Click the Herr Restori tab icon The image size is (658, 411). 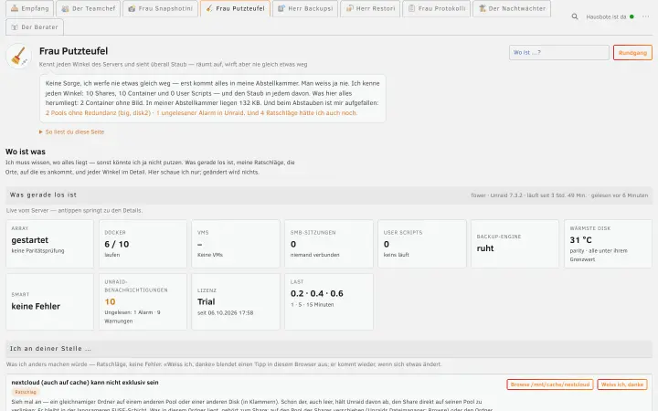pyautogui.click(x=349, y=8)
